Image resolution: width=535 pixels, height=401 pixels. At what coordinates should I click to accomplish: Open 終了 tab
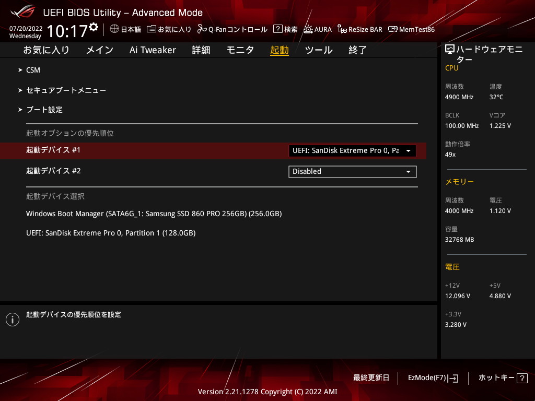[x=357, y=50]
